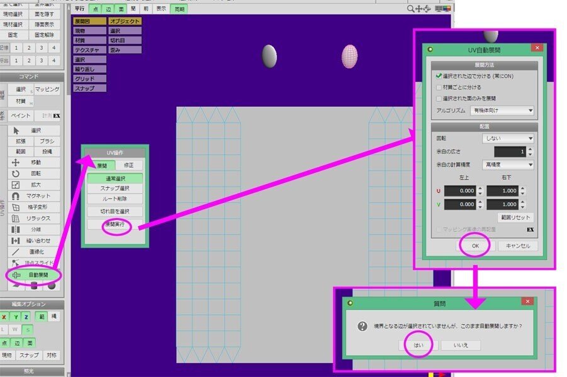Open the 回転 dropdown in 配置 section
The image size is (567, 377).
[x=508, y=138]
